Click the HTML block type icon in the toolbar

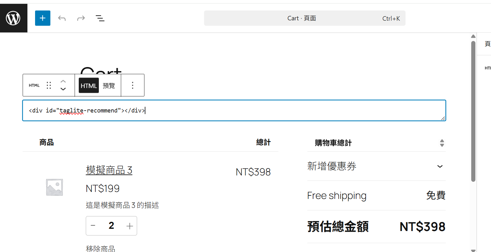34,85
